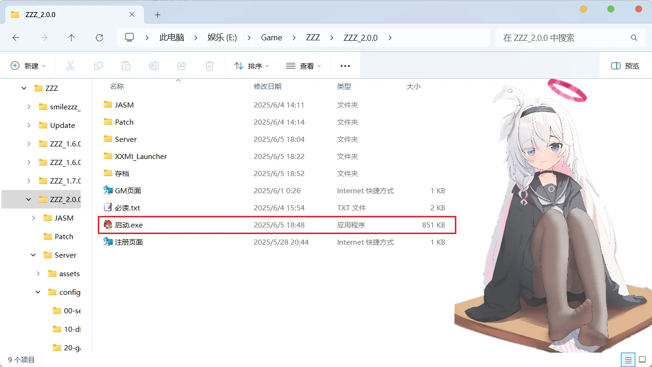The width and height of the screenshot is (652, 367).
Task: Switch to details view at bottom right
Action: [x=628, y=360]
